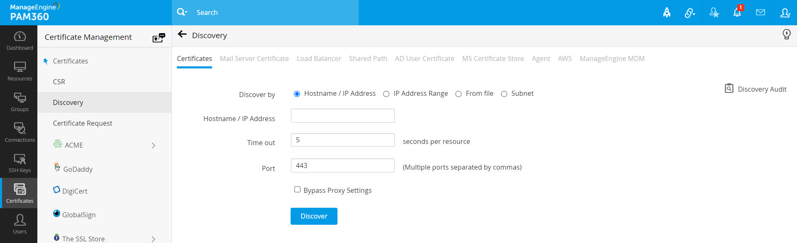Enable Bypass Proxy Settings checkbox
The image size is (797, 243).
[x=297, y=190]
